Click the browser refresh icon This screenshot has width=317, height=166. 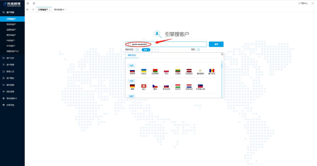coord(34,3)
